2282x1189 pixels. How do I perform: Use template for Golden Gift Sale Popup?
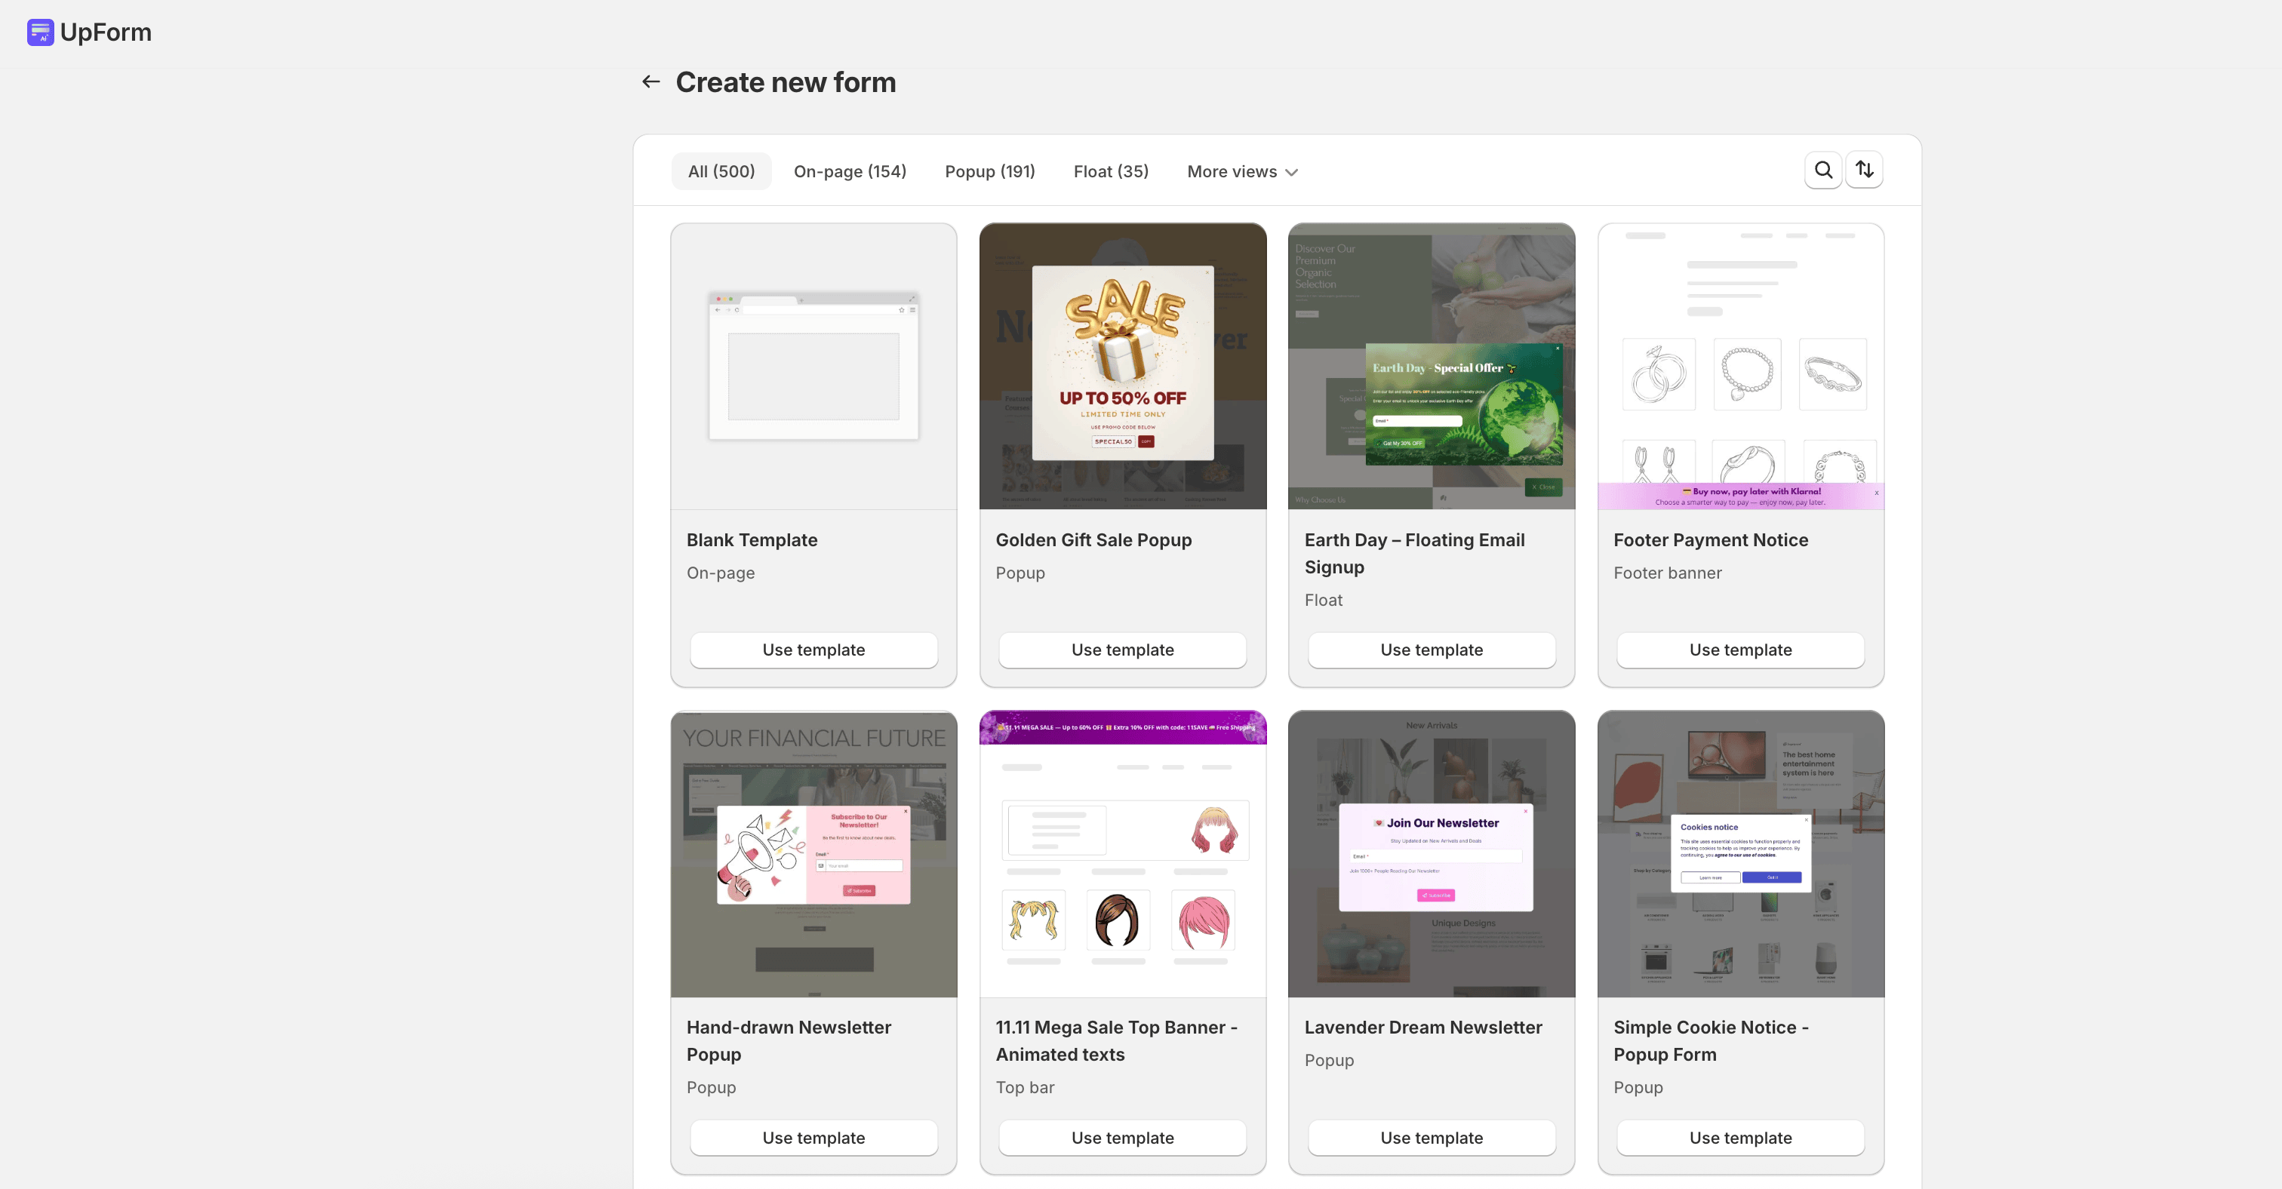pos(1122,650)
